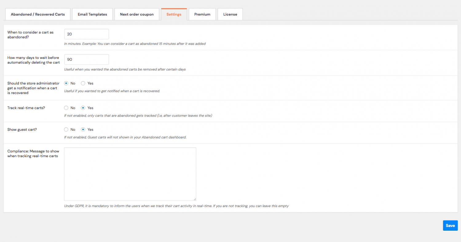Choose Yes for Show guest cart
Image resolution: width=461 pixels, height=242 pixels.
pos(83,130)
